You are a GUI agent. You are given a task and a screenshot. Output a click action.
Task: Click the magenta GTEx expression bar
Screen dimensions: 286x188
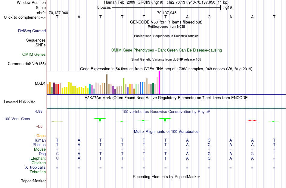tap(160, 83)
